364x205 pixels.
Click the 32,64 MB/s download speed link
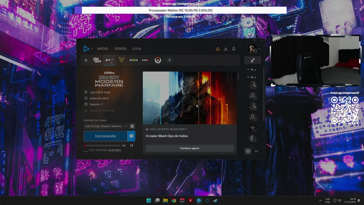(115, 150)
